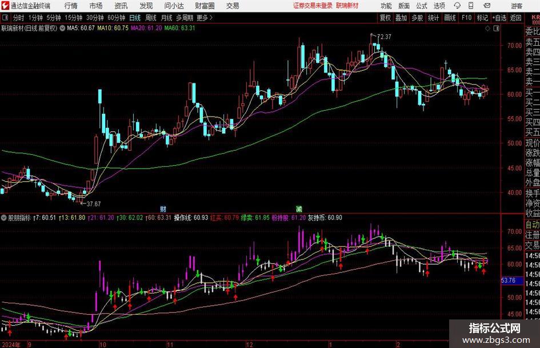Open the 交易 menu

point(233,6)
